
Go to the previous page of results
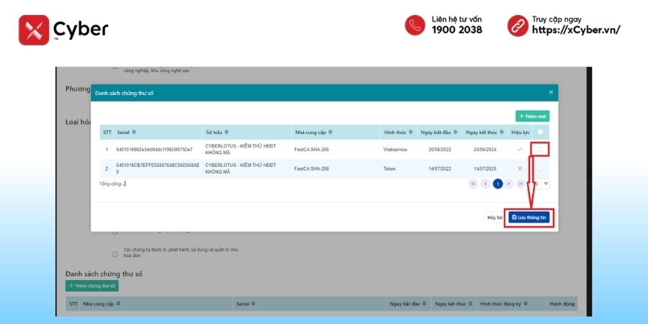pyautogui.click(x=485, y=184)
